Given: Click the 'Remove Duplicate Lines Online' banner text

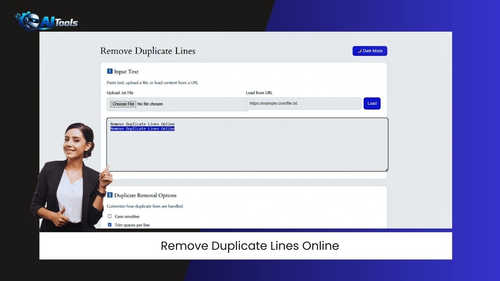Looking at the screenshot, I should click(249, 246).
